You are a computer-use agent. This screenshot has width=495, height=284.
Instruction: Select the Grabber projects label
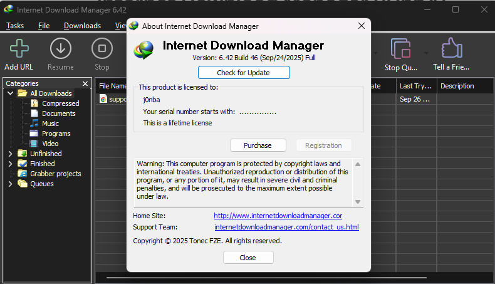(56, 174)
